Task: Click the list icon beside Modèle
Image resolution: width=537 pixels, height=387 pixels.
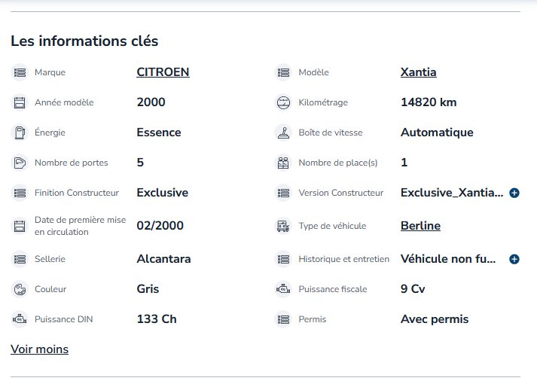Action: (283, 72)
